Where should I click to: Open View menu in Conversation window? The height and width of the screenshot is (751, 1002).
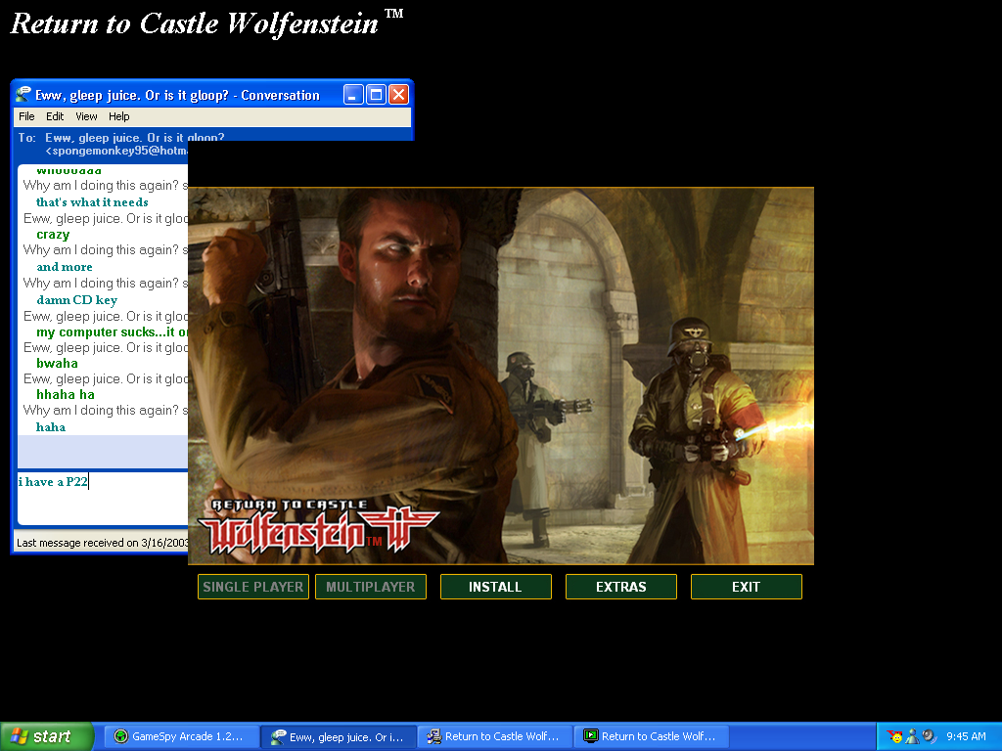tap(86, 116)
